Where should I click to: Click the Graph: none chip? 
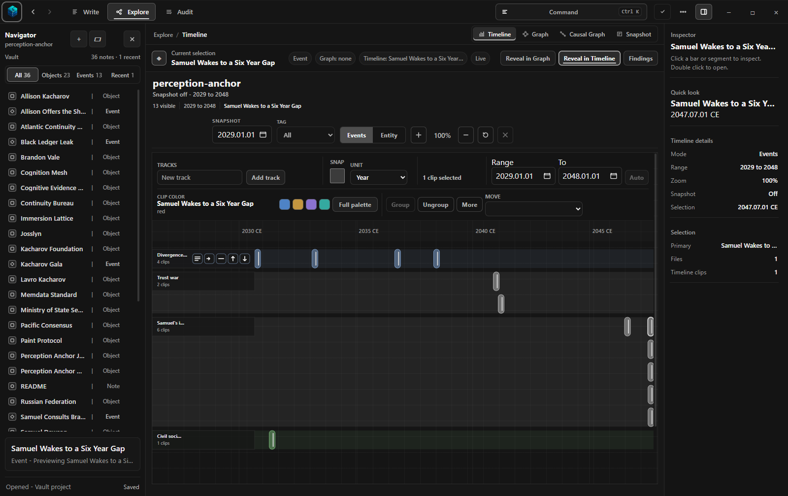335,59
